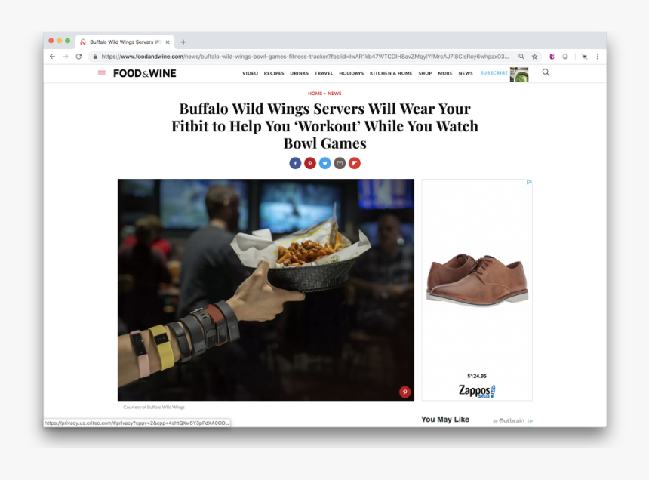The height and width of the screenshot is (480, 649).
Task: Open the Food & Wine hamburger menu
Action: pyautogui.click(x=101, y=73)
